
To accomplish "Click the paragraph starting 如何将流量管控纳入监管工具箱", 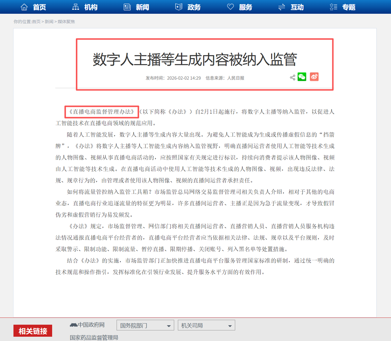I will pos(195,203).
